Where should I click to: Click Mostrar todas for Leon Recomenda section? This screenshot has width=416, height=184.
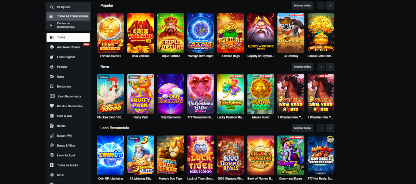coord(302,128)
